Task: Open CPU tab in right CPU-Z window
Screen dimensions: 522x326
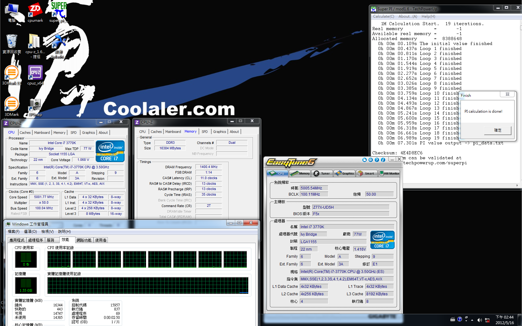Action: click(142, 132)
